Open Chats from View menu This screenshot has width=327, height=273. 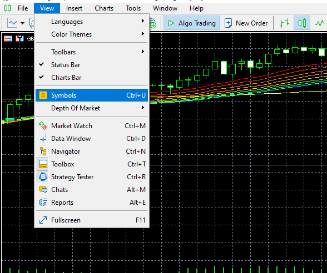(x=92, y=190)
